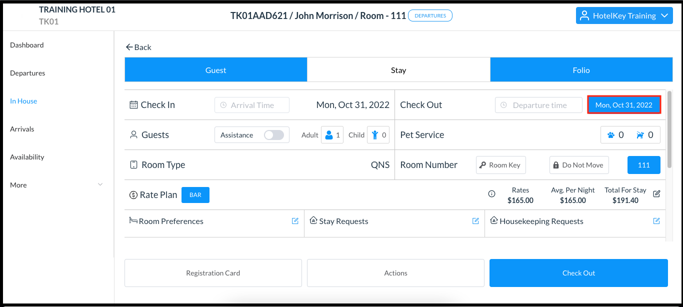This screenshot has height=307, width=683.
Task: Open Arrivals in the sidebar
Action: (22, 129)
